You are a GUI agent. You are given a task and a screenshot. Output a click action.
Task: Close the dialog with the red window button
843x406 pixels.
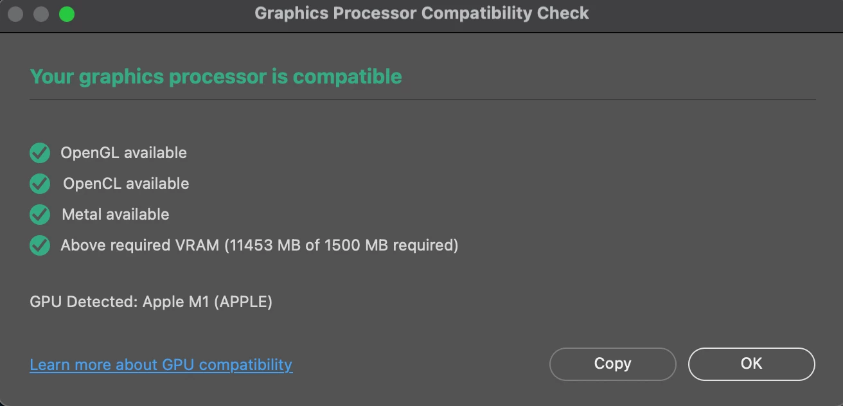(x=15, y=13)
